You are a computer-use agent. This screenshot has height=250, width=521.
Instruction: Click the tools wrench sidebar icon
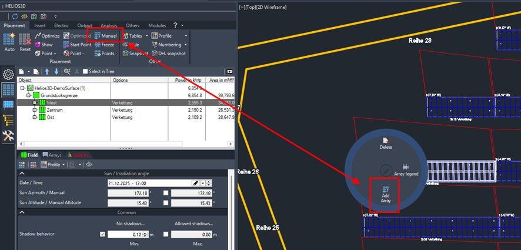[x=8, y=135]
